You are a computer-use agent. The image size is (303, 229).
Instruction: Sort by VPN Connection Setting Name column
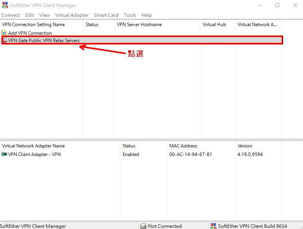click(42, 25)
